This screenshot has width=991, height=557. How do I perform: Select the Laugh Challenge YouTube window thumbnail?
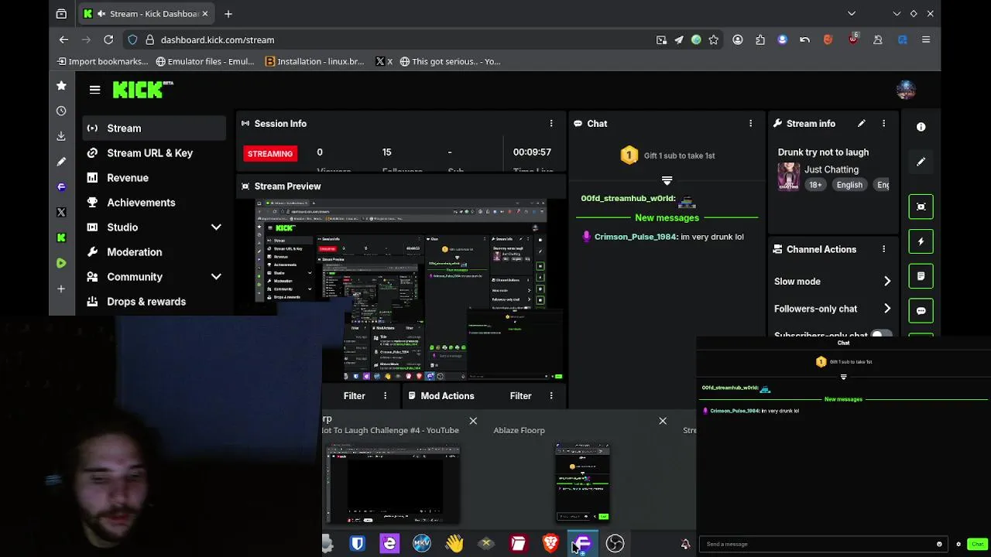[393, 484]
